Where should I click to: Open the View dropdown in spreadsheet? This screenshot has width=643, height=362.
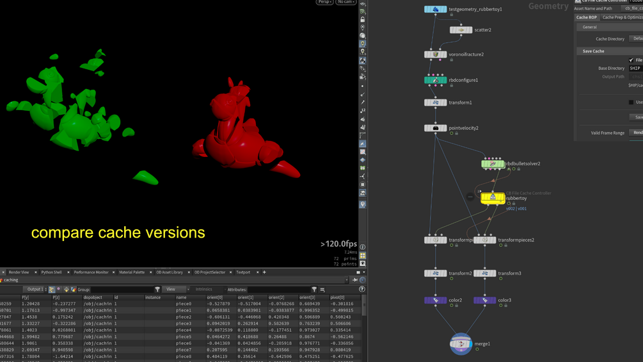pyautogui.click(x=175, y=290)
